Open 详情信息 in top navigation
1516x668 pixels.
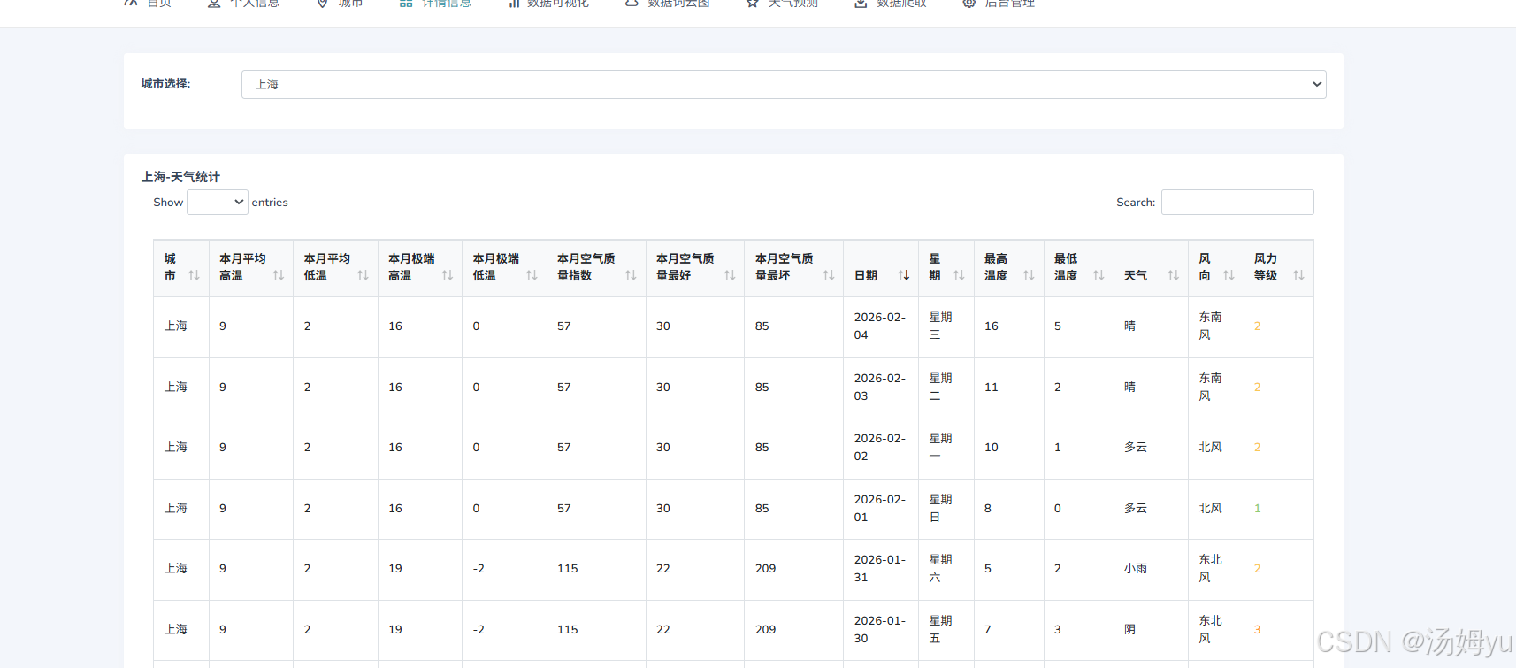[x=435, y=4]
